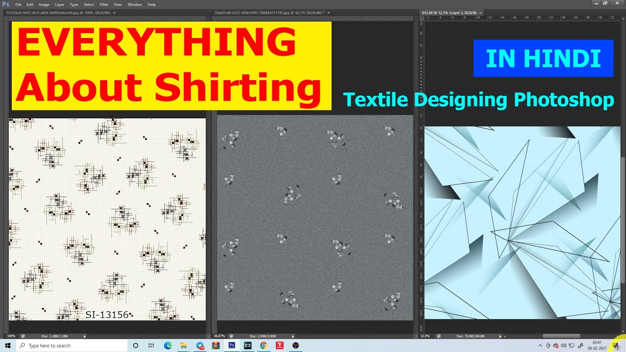The image size is (626, 352).
Task: Click the light blue geometric pattern canvas
Action: coord(522,223)
